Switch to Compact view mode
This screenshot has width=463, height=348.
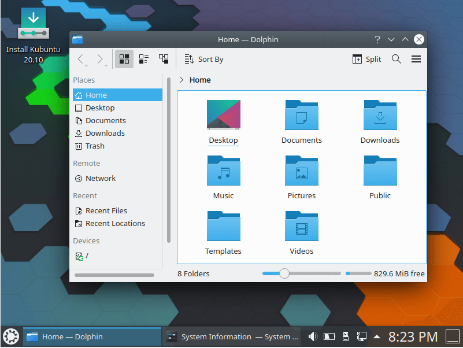coord(144,59)
